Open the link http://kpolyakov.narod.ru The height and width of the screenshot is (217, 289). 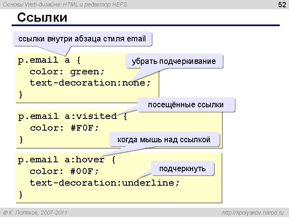pyautogui.click(x=253, y=213)
